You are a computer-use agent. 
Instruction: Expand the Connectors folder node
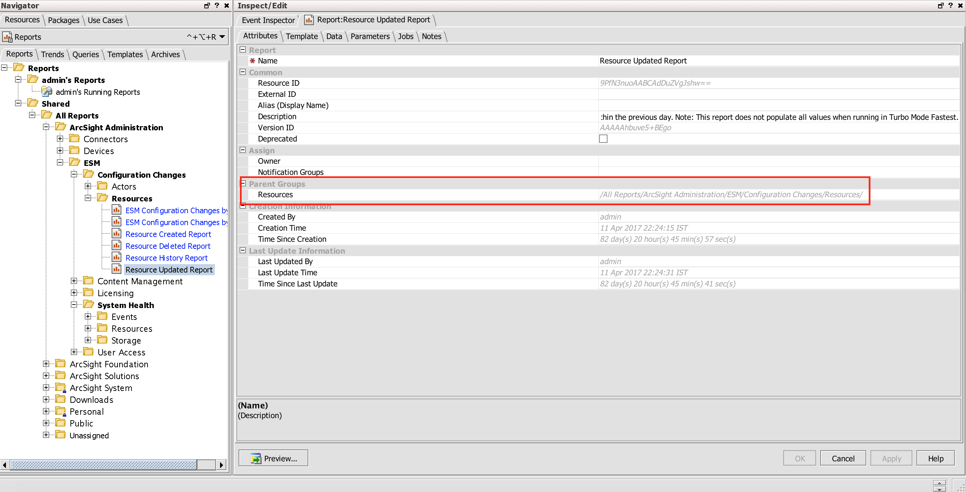point(60,139)
